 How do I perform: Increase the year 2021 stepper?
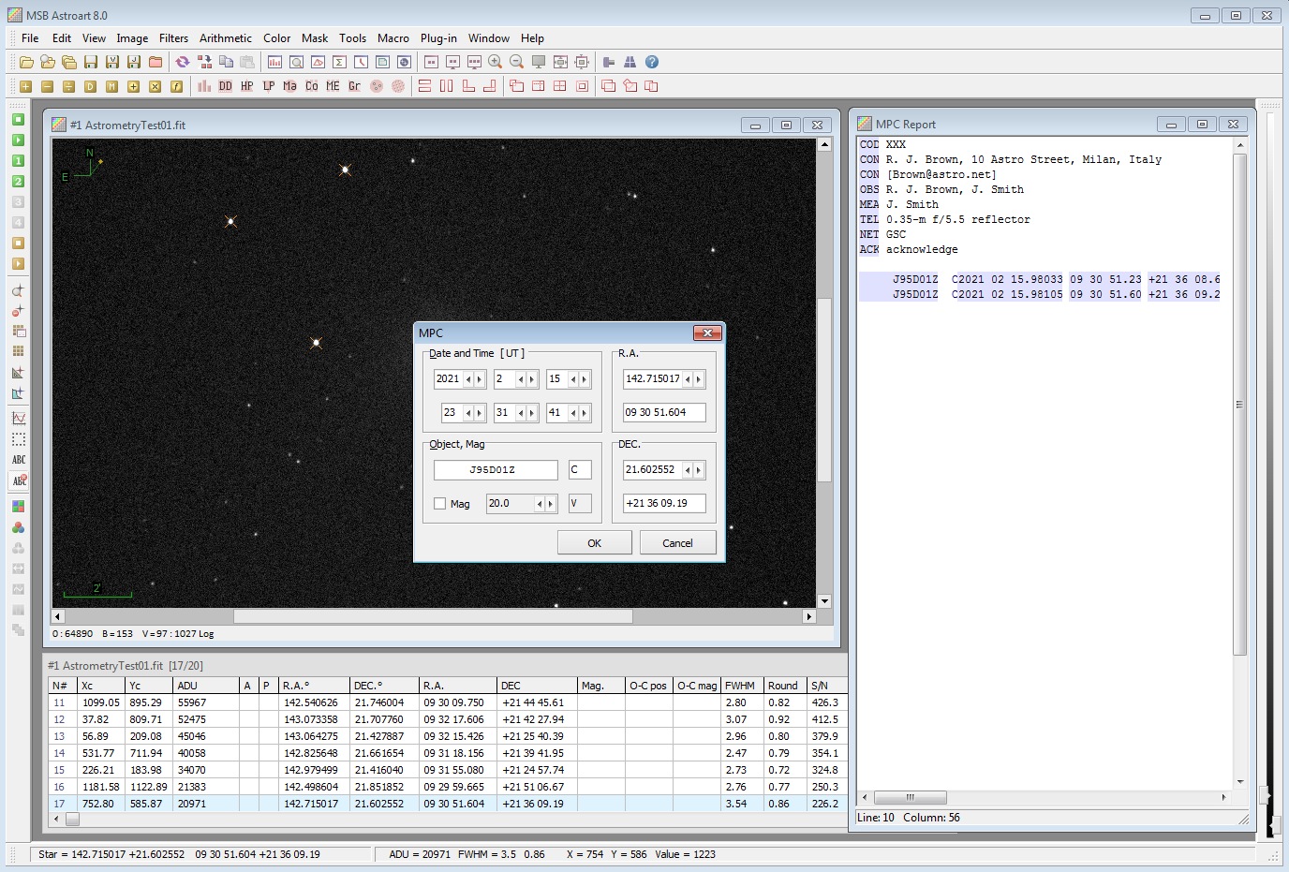pos(480,379)
